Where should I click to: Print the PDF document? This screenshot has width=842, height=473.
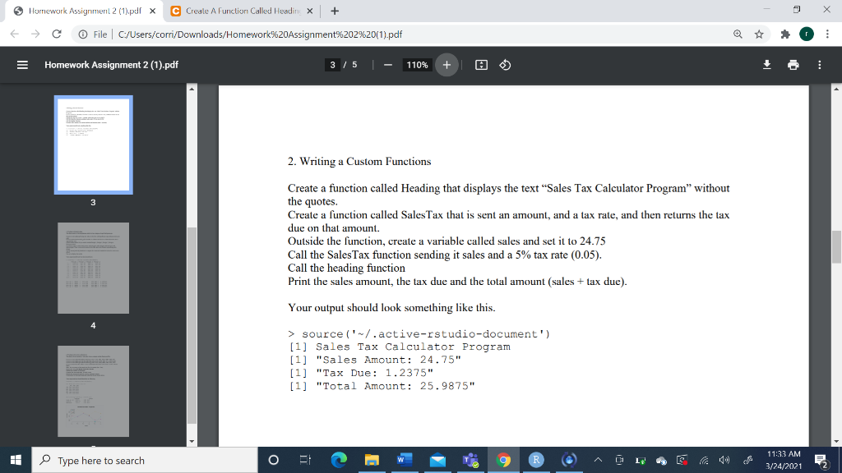793,65
